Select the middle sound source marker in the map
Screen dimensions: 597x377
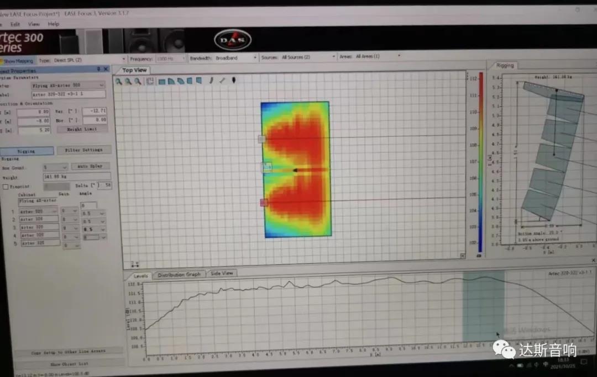point(266,167)
